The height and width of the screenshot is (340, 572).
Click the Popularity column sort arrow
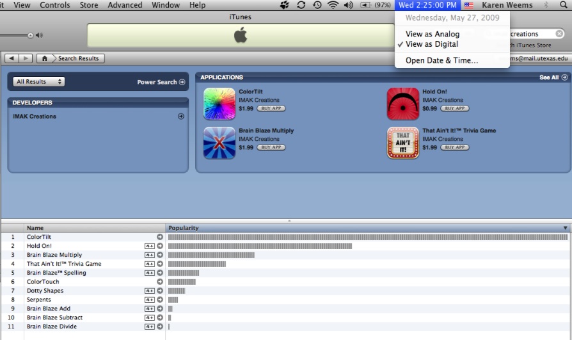click(x=565, y=228)
